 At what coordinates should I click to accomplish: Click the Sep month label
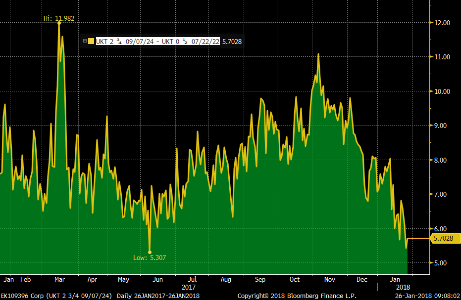pyautogui.click(x=260, y=279)
